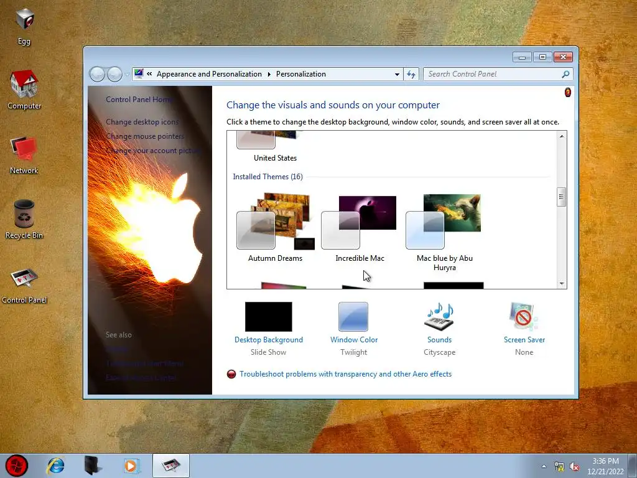Launch Windows Media Player from the taskbar
The height and width of the screenshot is (478, 637).
131,466
